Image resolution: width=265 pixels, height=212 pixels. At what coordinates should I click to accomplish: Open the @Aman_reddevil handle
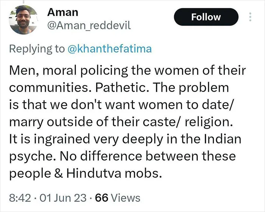click(89, 26)
